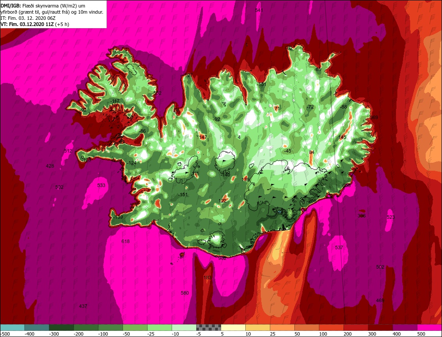Image resolution: width=442 pixels, height=337 pixels.
Task: Click the flux value "-86" in the west
Action: tap(142, 131)
